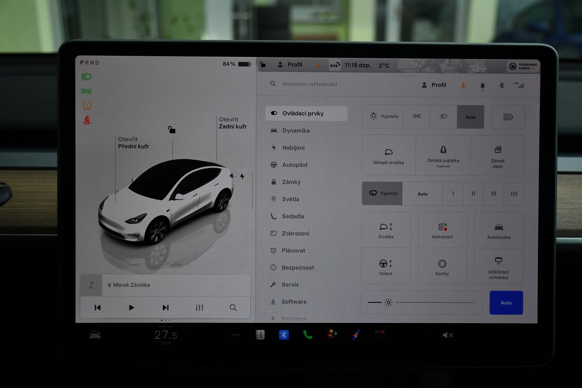Open three-dots more apps menu
The width and height of the screenshot is (582, 388).
(x=236, y=335)
